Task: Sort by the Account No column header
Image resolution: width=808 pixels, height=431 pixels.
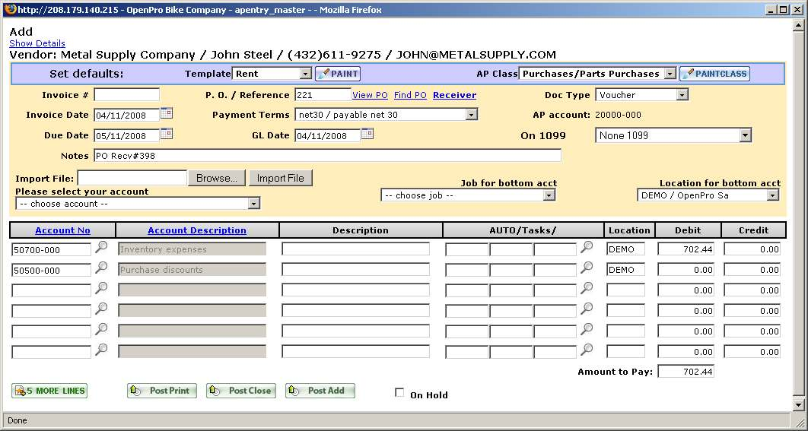Action: pyautogui.click(x=62, y=230)
